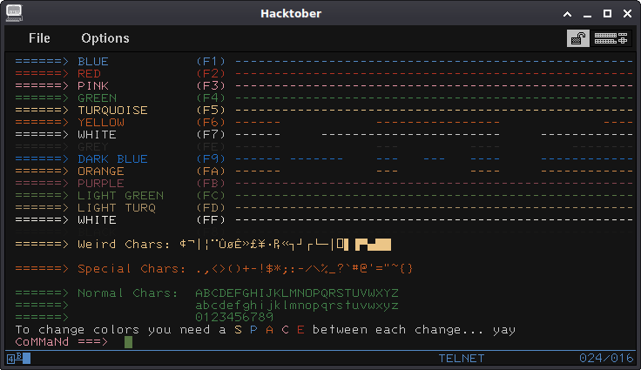
Task: Minimize the Hacktober window
Action: tap(588, 14)
